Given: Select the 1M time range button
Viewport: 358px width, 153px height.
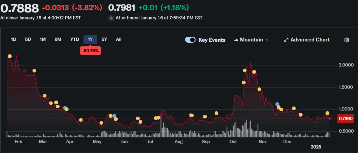Looking at the screenshot, I should [x=43, y=39].
